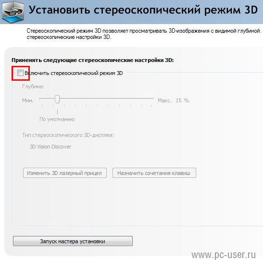Enable the stereoscopic 3D mode checkbox
Screen dimensions: 263x260
coord(20,73)
